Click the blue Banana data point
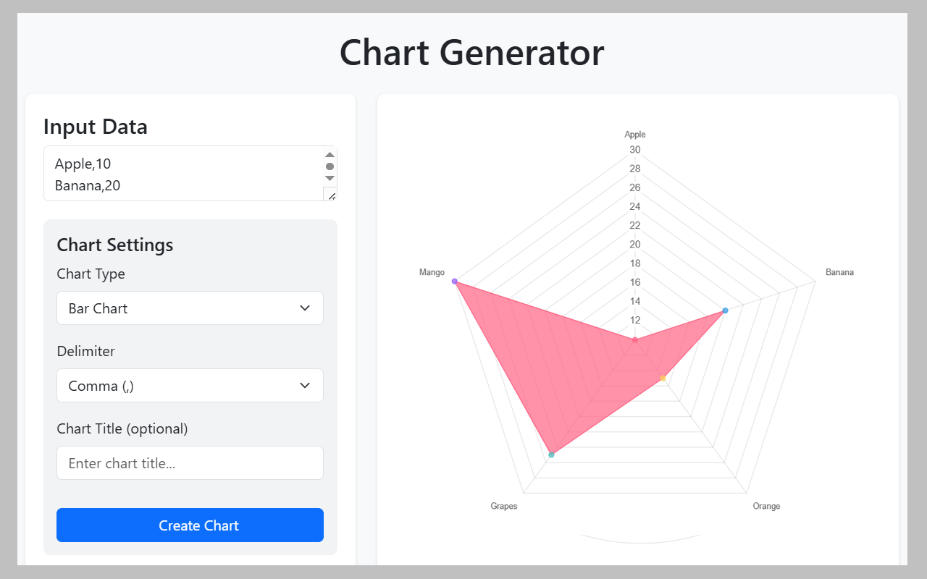Image resolution: width=927 pixels, height=579 pixels. [725, 310]
